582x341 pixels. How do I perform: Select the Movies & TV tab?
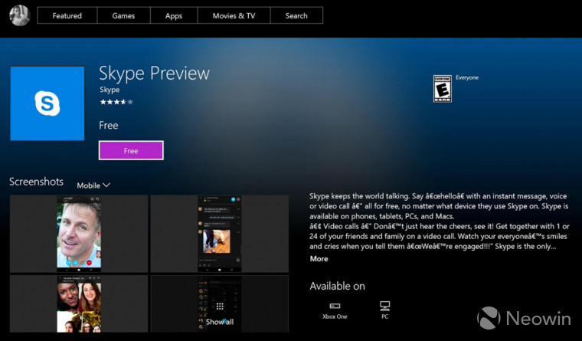(x=234, y=15)
